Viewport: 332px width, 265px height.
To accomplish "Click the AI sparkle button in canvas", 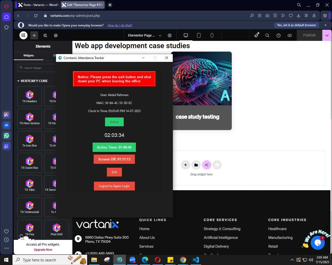I will click(x=207, y=165).
